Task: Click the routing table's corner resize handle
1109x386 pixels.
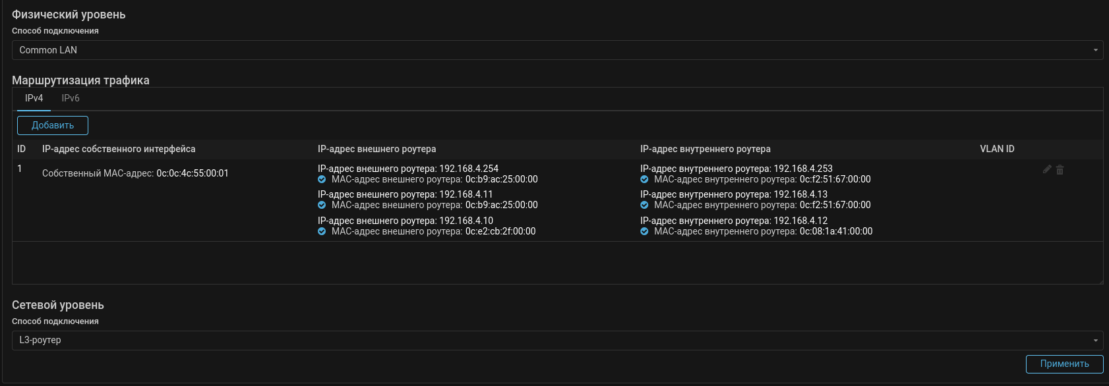Action: pos(1100,281)
